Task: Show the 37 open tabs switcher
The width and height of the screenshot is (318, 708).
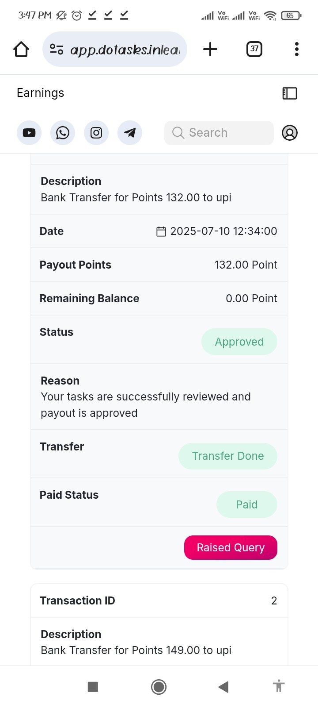Action: coord(254,49)
